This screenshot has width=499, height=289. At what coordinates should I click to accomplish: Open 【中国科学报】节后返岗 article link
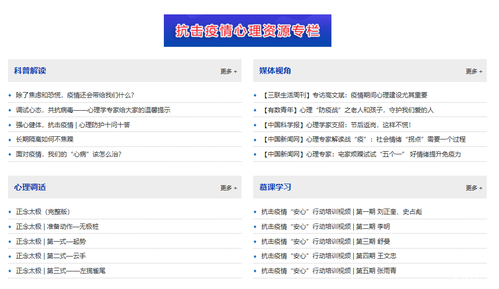(336, 125)
